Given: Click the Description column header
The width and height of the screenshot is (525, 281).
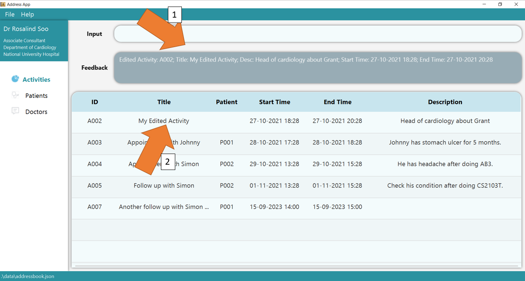Looking at the screenshot, I should [x=445, y=102].
